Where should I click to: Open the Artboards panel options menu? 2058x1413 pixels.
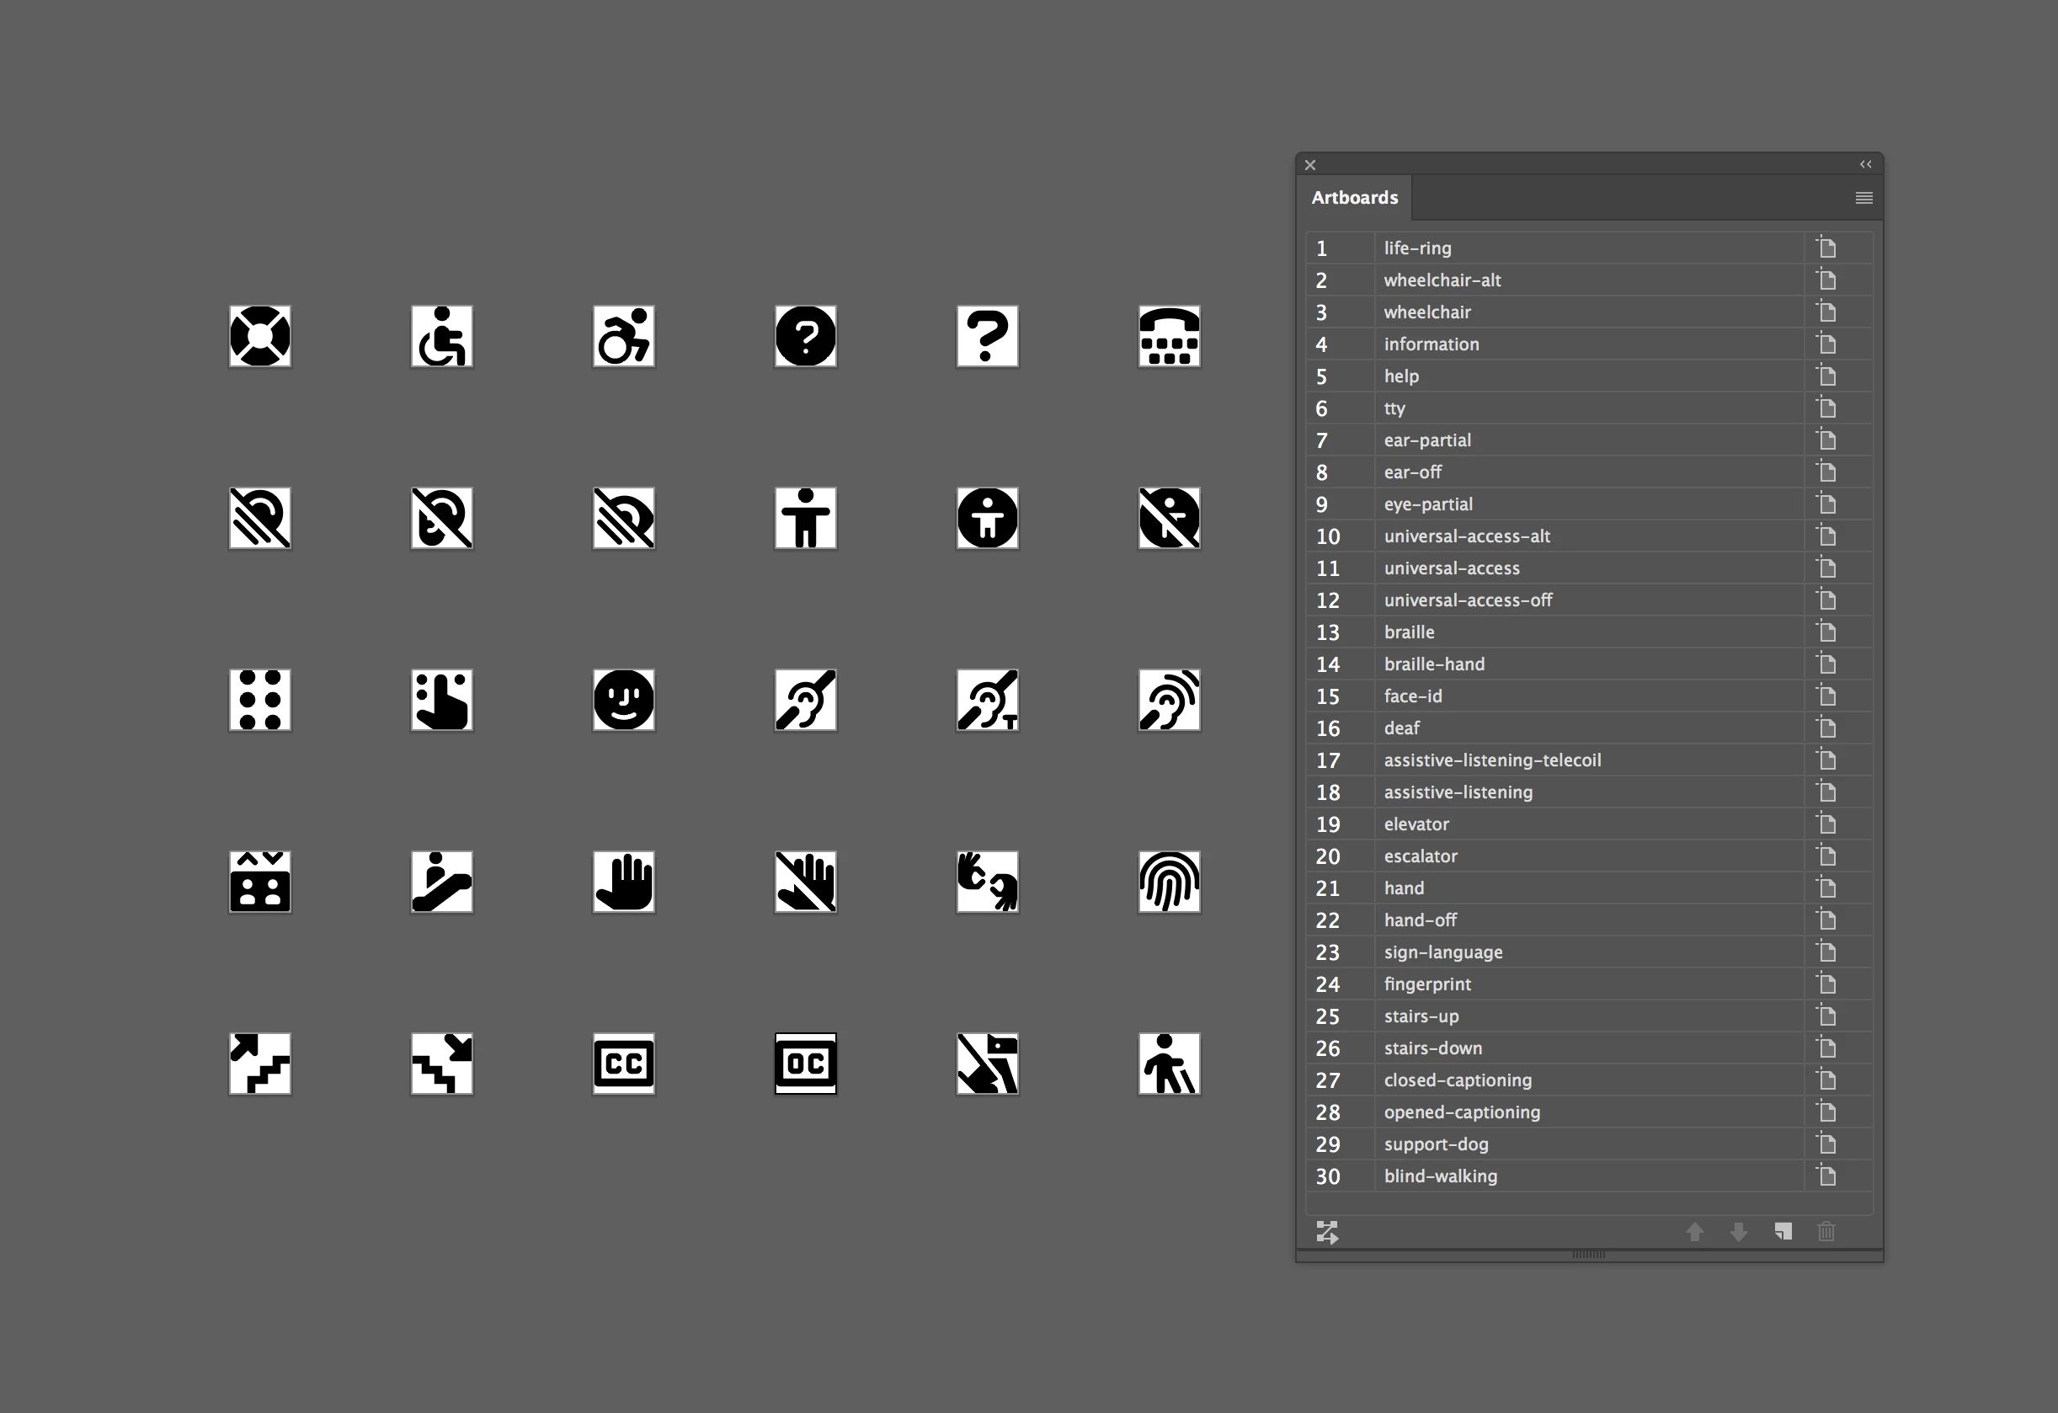pos(1863,197)
